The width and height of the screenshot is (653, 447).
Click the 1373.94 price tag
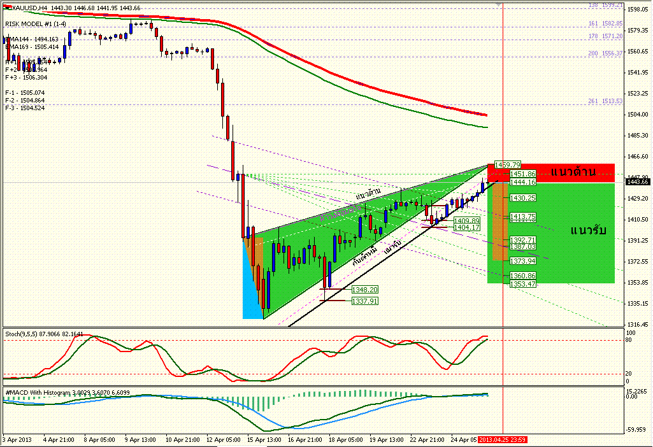(x=522, y=261)
